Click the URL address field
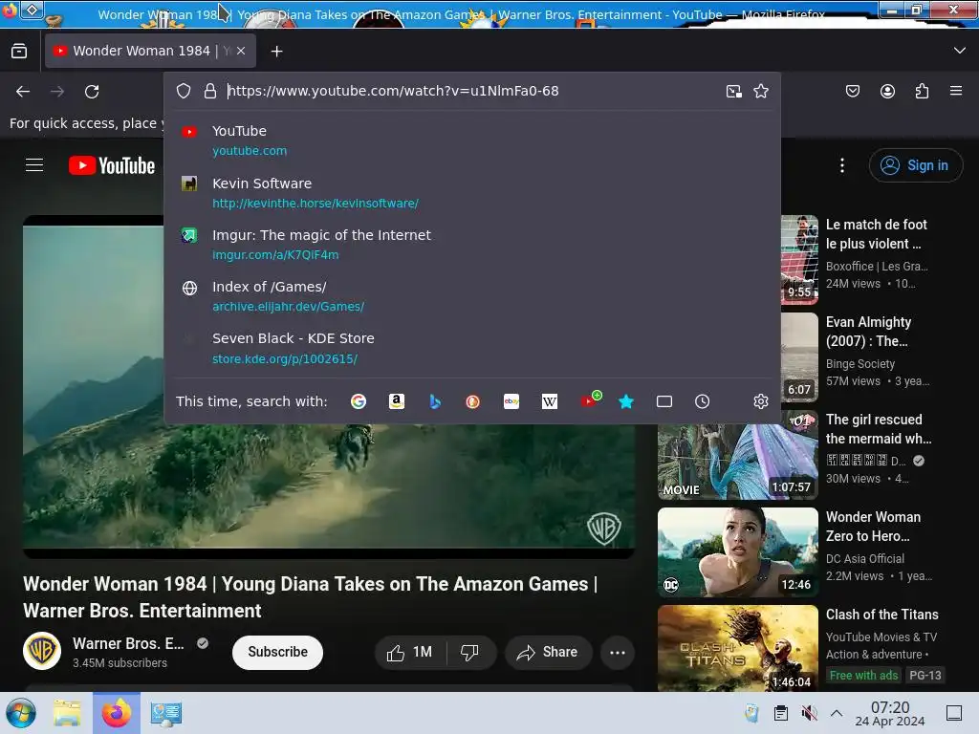Screen dimensions: 979x734 [471, 91]
